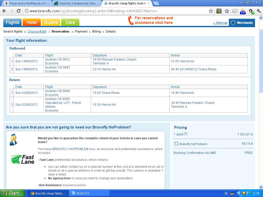Click the URL address bar
The height and width of the screenshot is (197, 263).
click(116, 11)
